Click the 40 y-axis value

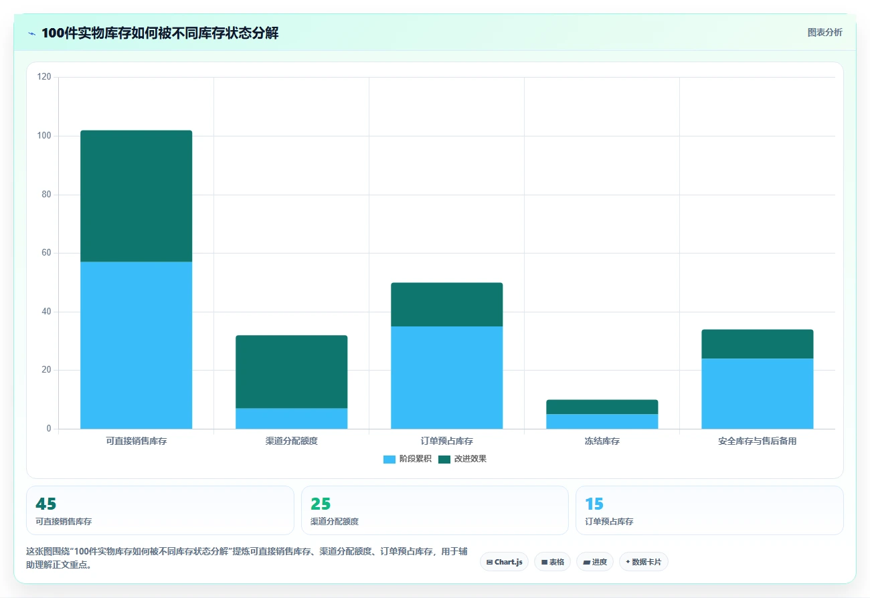[x=46, y=312]
